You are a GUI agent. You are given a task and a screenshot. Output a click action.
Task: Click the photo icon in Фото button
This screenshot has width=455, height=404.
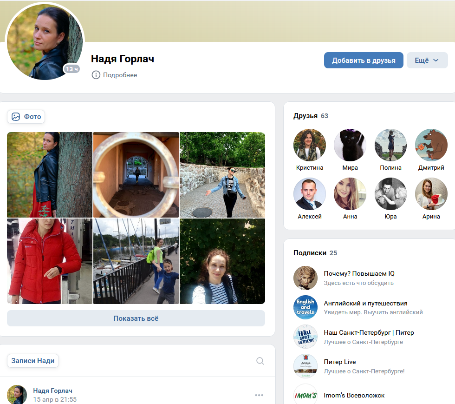click(x=16, y=117)
